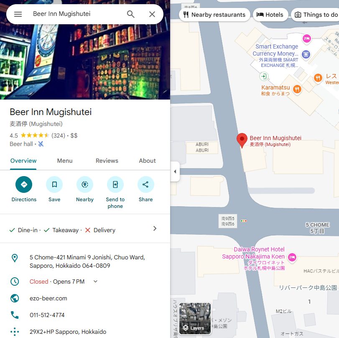This screenshot has width=339, height=338.
Task: Select Daiwa Roynet Hotel map marker
Action: [292, 257]
